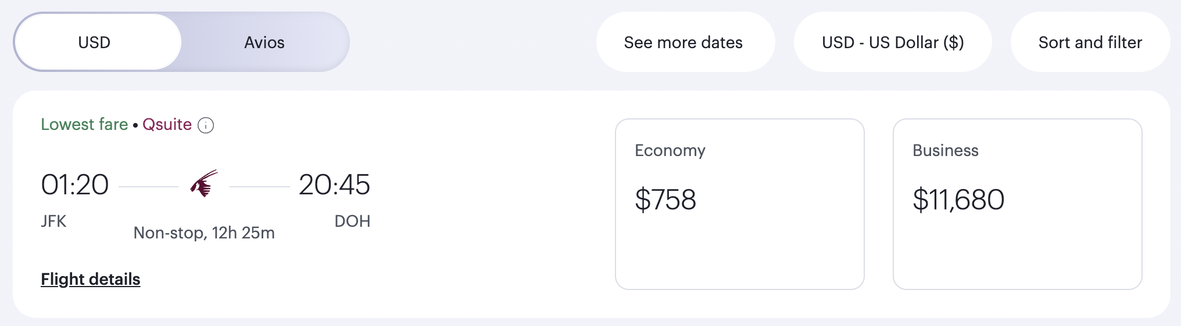Viewport: 1181px width, 326px height.
Task: Switch price display to USD
Action: pos(94,42)
